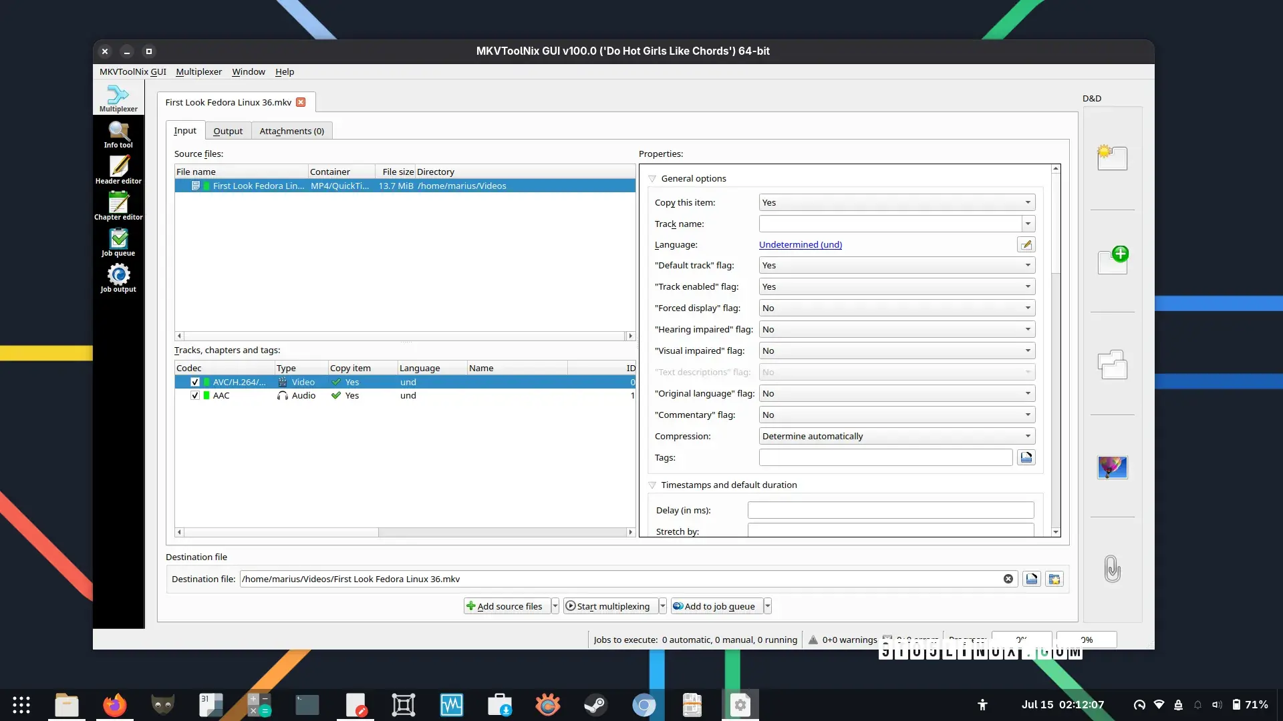
Task: Open the Commentary flag dropdown
Action: [897, 415]
